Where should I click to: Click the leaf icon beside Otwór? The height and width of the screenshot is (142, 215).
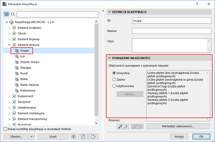(14, 34)
